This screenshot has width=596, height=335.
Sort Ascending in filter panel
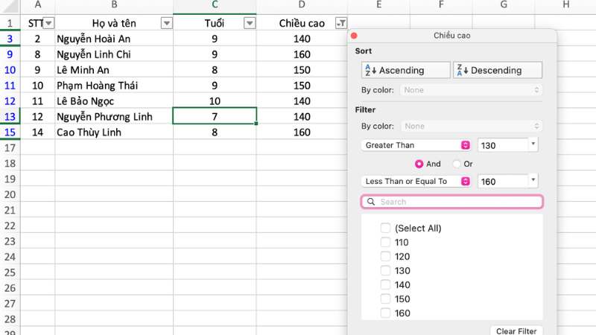(405, 70)
